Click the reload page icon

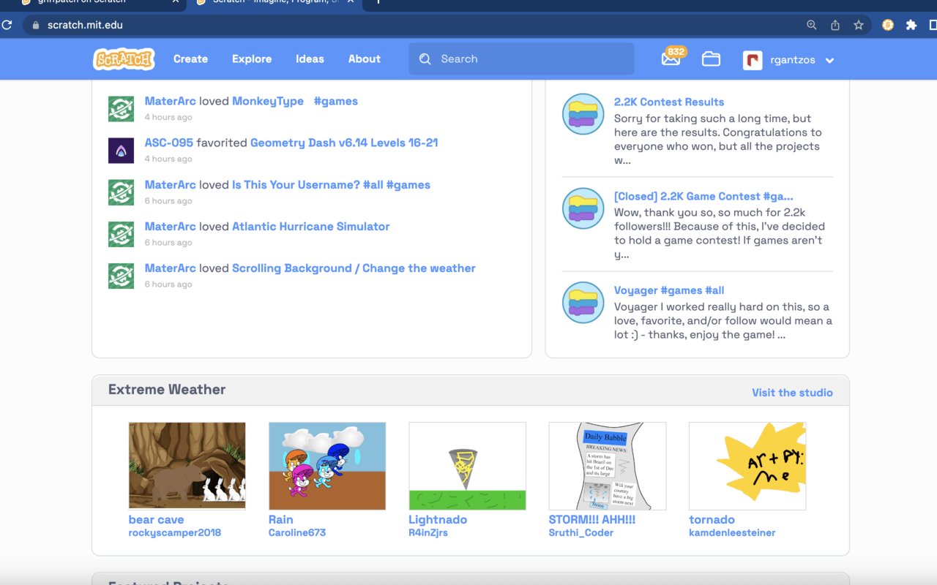7,24
